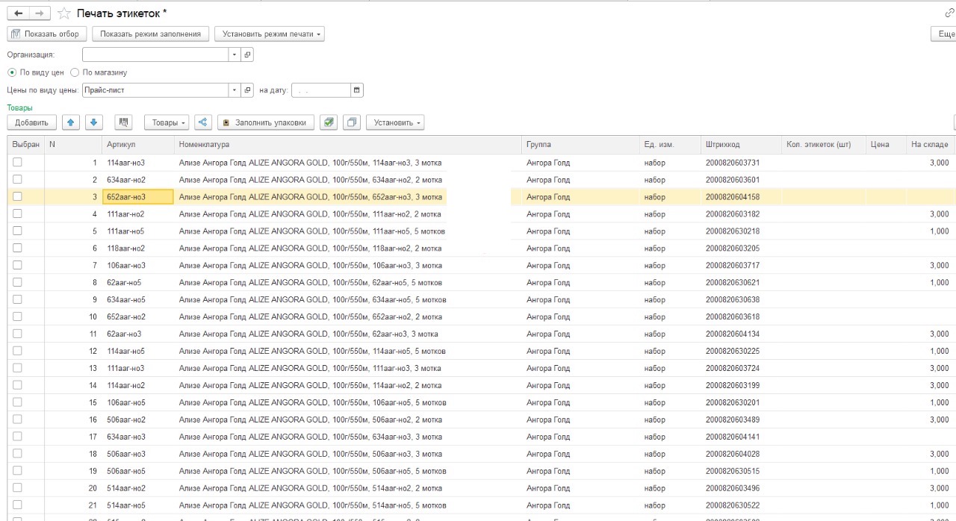Screen dimensions: 956x521
Task: Click the Показать отбор button
Action: (x=46, y=34)
